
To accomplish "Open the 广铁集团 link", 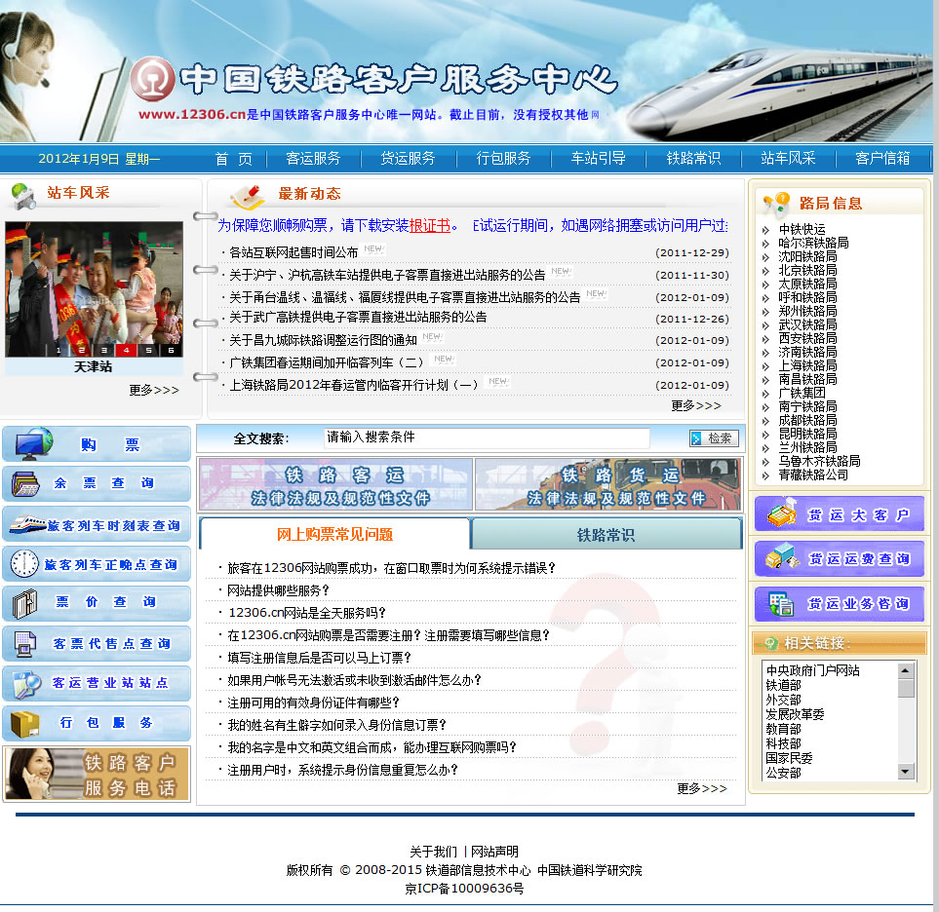I will click(x=802, y=394).
